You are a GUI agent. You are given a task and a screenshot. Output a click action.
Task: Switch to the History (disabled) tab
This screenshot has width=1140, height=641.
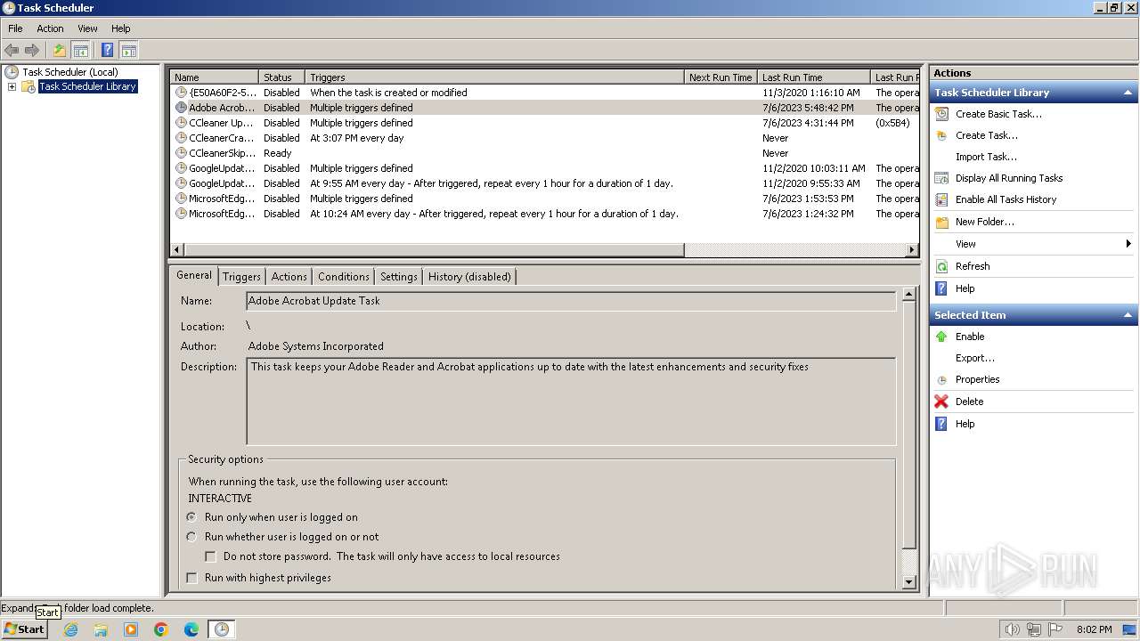click(x=469, y=277)
